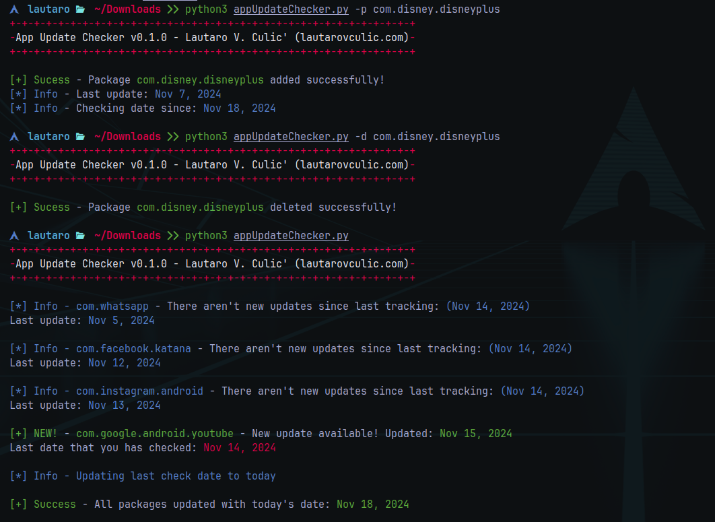Click the "com.google.android.youtube" package name
This screenshot has height=522, width=715.
pos(155,434)
